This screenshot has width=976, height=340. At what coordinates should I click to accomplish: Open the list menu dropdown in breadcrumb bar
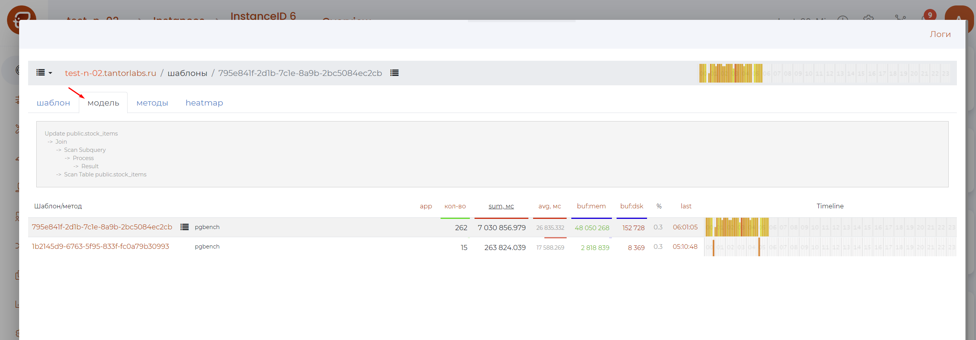(x=44, y=73)
